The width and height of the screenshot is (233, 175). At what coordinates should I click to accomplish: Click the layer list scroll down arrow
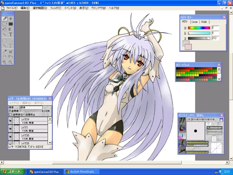50,142
